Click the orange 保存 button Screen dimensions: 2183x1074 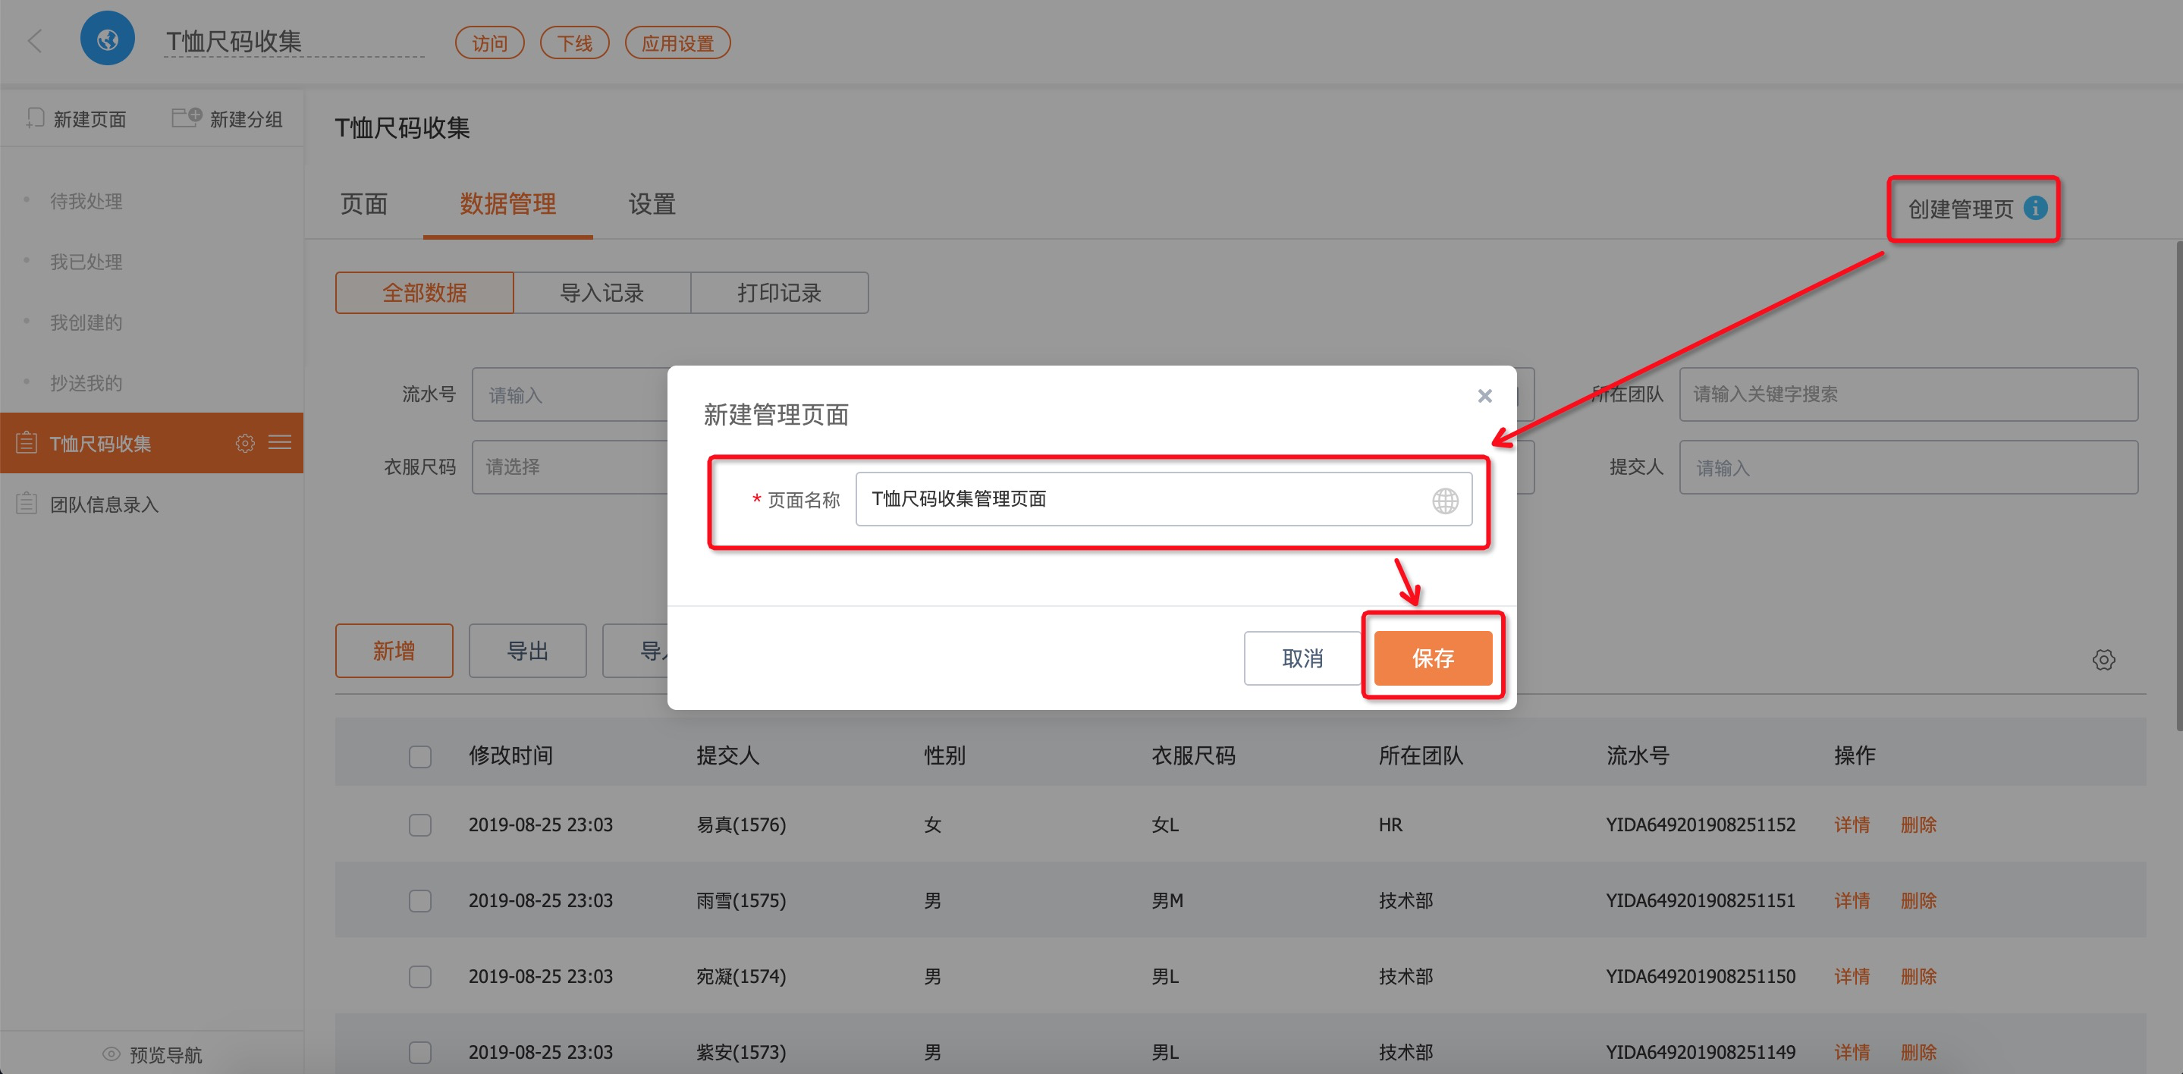tap(1432, 658)
